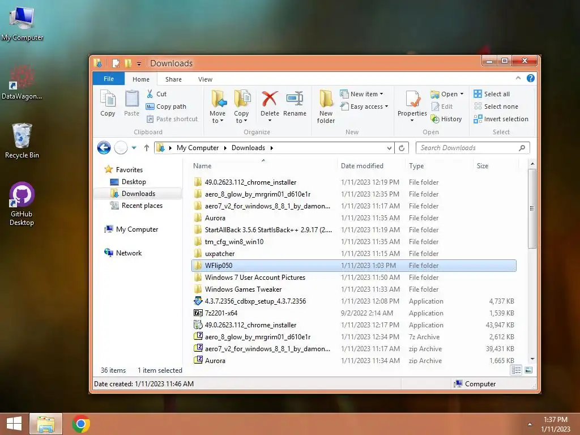
Task: Click the blue Help question mark icon
Action: click(x=530, y=78)
